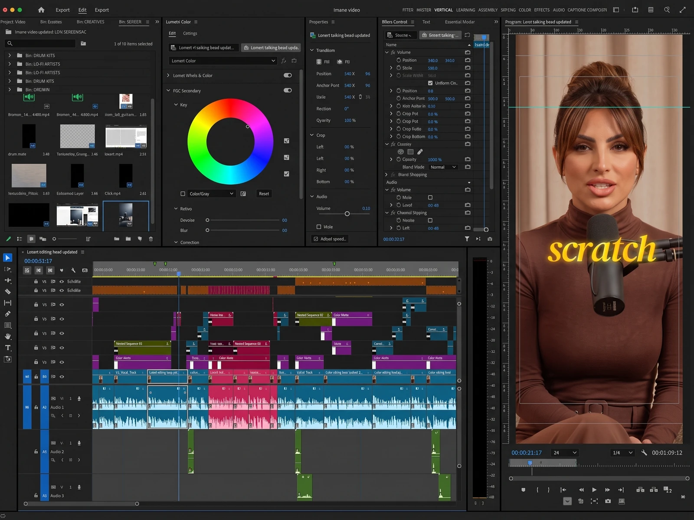Enable the Color/Gray checkbox
This screenshot has width=694, height=520.
(x=183, y=194)
